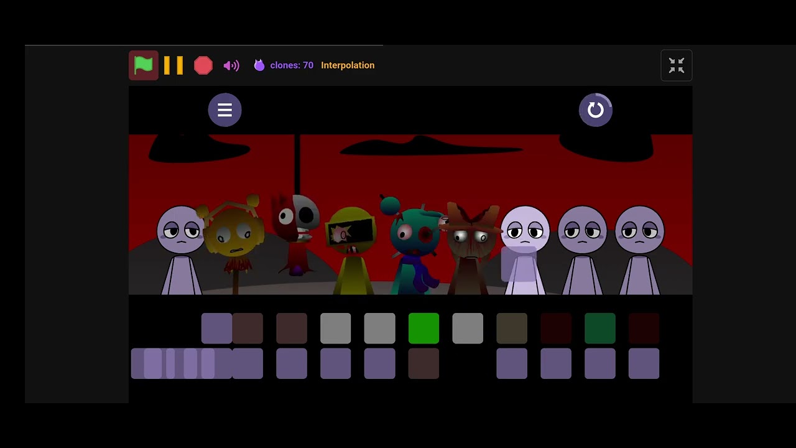Select the dark red tile right of dark green
Viewport: 796px width, 448px height.
click(644, 329)
